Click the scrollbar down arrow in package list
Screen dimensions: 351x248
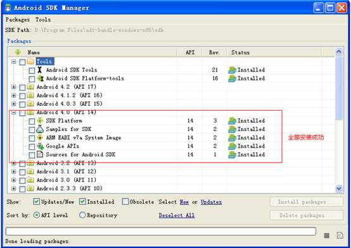[x=339, y=189]
